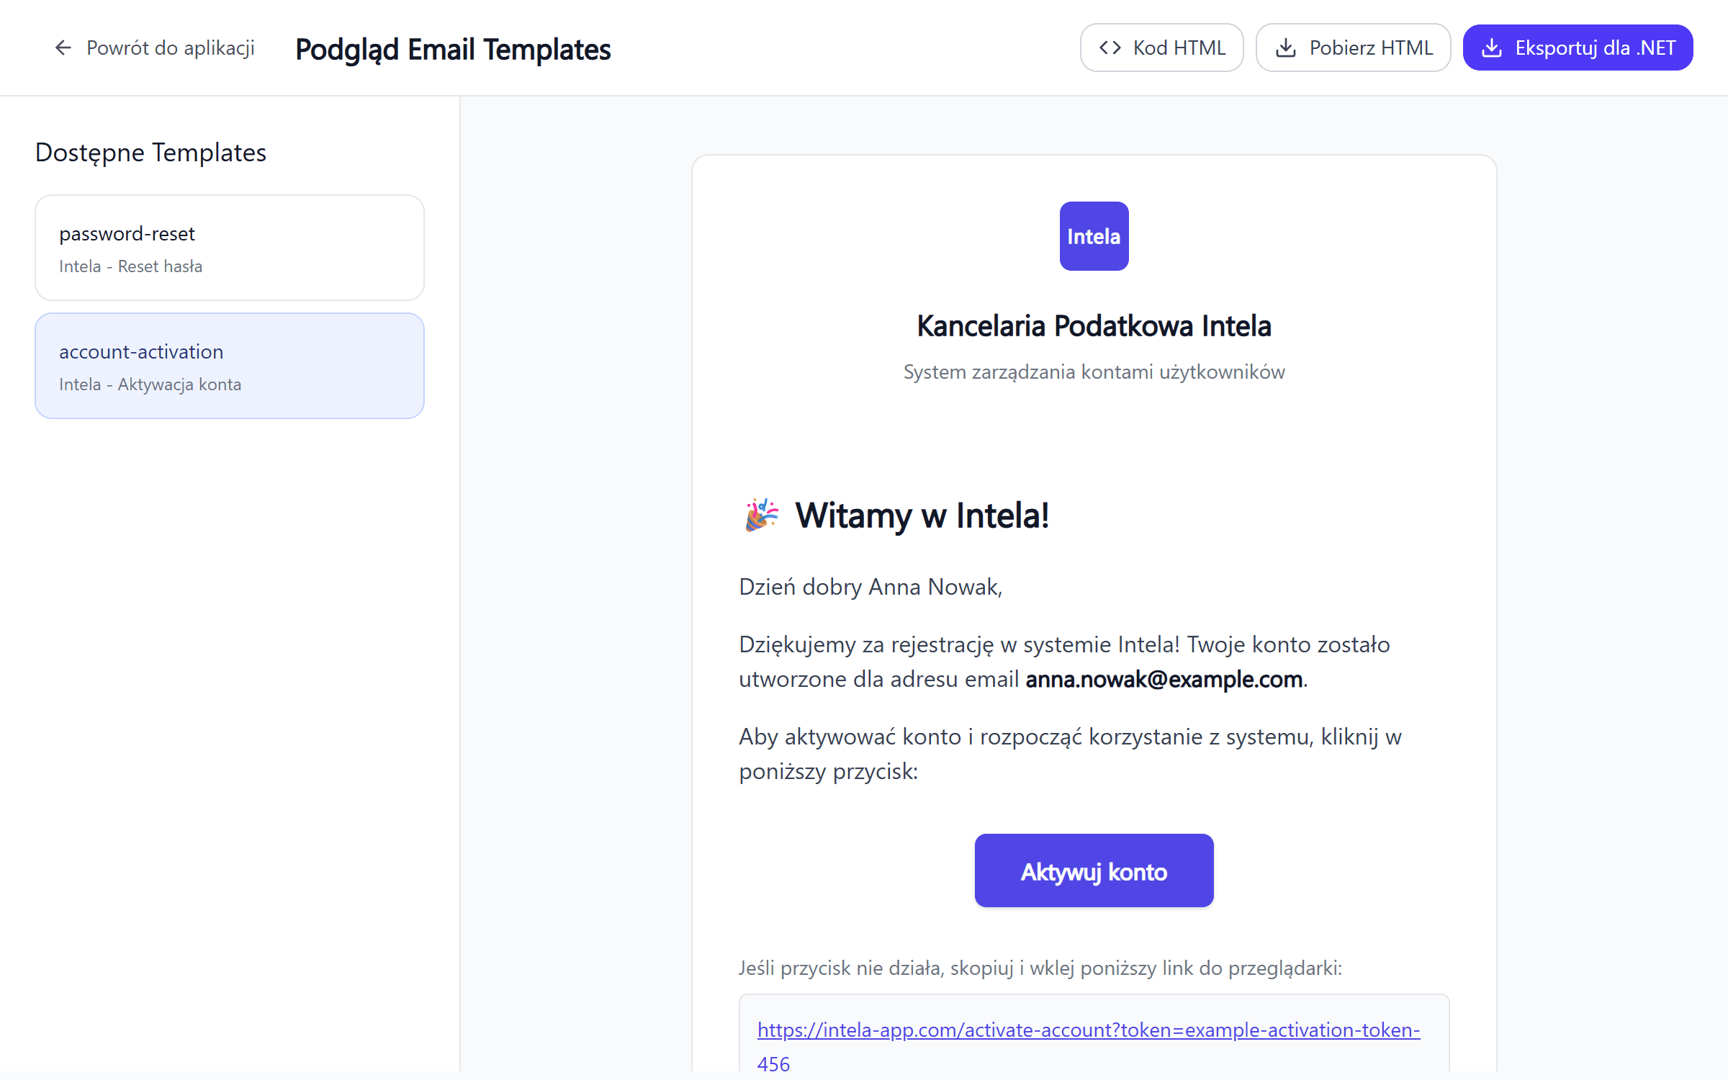Image resolution: width=1728 pixels, height=1080 pixels.
Task: Click the back arrow icon
Action: point(63,48)
